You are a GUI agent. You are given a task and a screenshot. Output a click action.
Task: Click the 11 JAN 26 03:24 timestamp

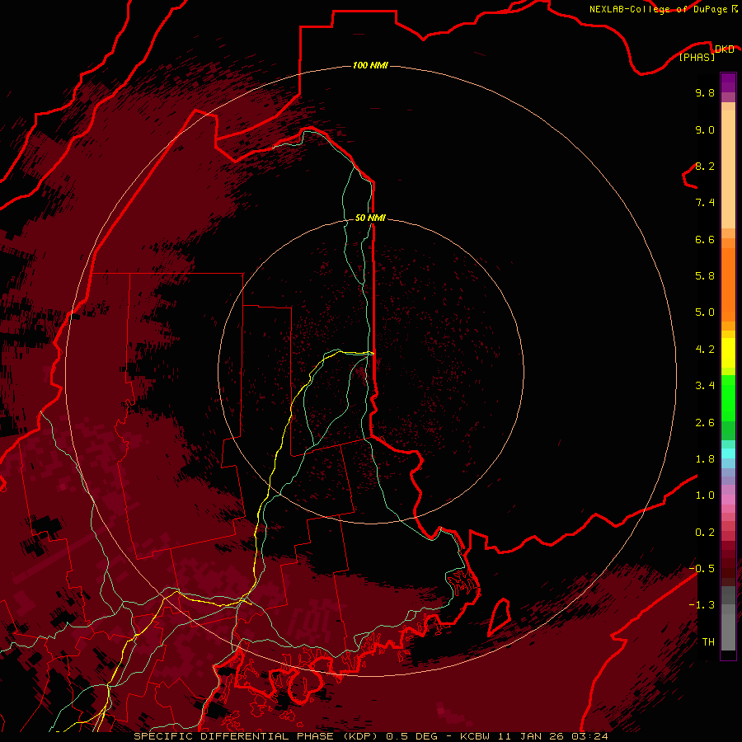point(552,736)
